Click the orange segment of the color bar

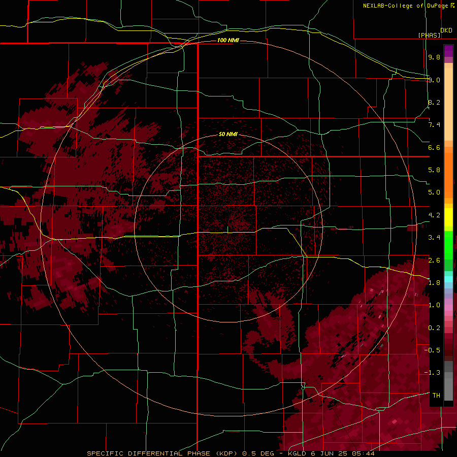pos(448,175)
